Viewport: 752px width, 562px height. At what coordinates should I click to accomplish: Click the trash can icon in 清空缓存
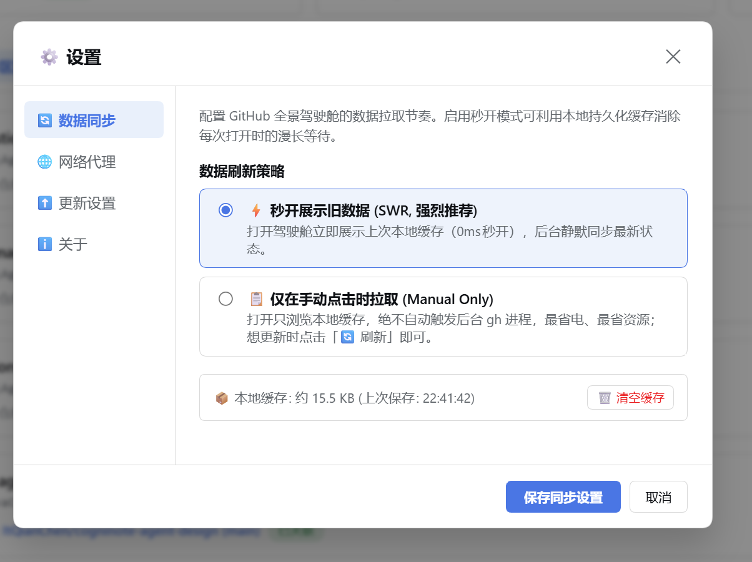click(605, 398)
